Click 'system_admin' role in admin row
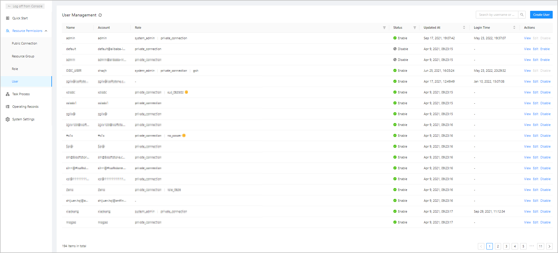Viewport: 558px width, 253px height. coord(145,38)
